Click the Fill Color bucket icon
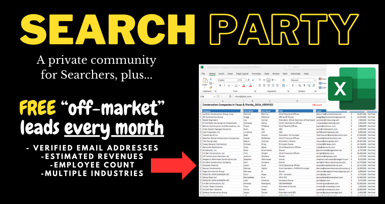Viewport: 385px width, 204px height. (244, 85)
